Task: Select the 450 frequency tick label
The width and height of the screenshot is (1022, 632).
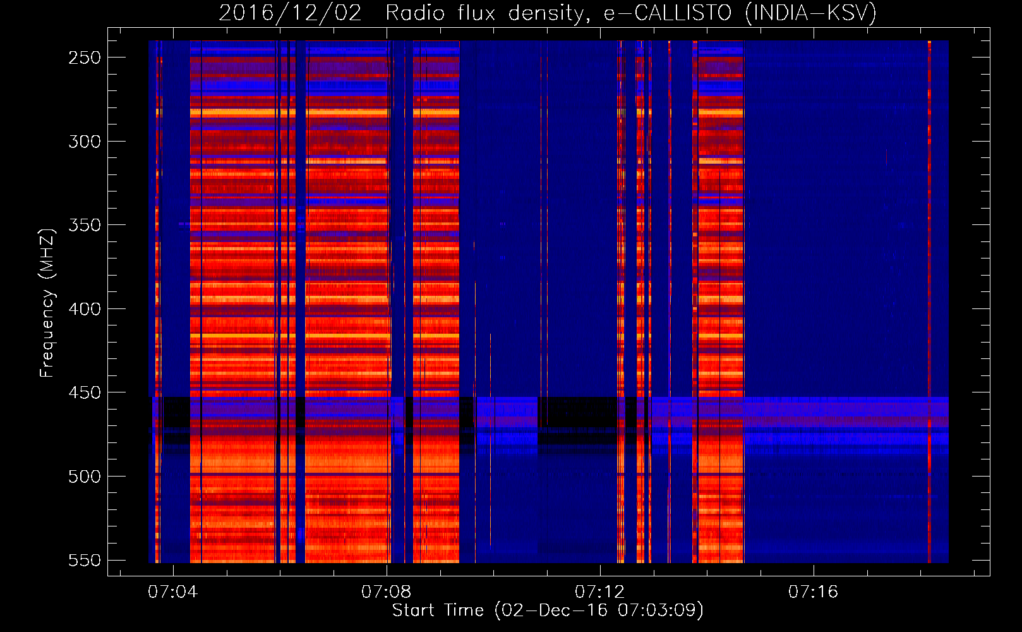Action: tap(85, 392)
